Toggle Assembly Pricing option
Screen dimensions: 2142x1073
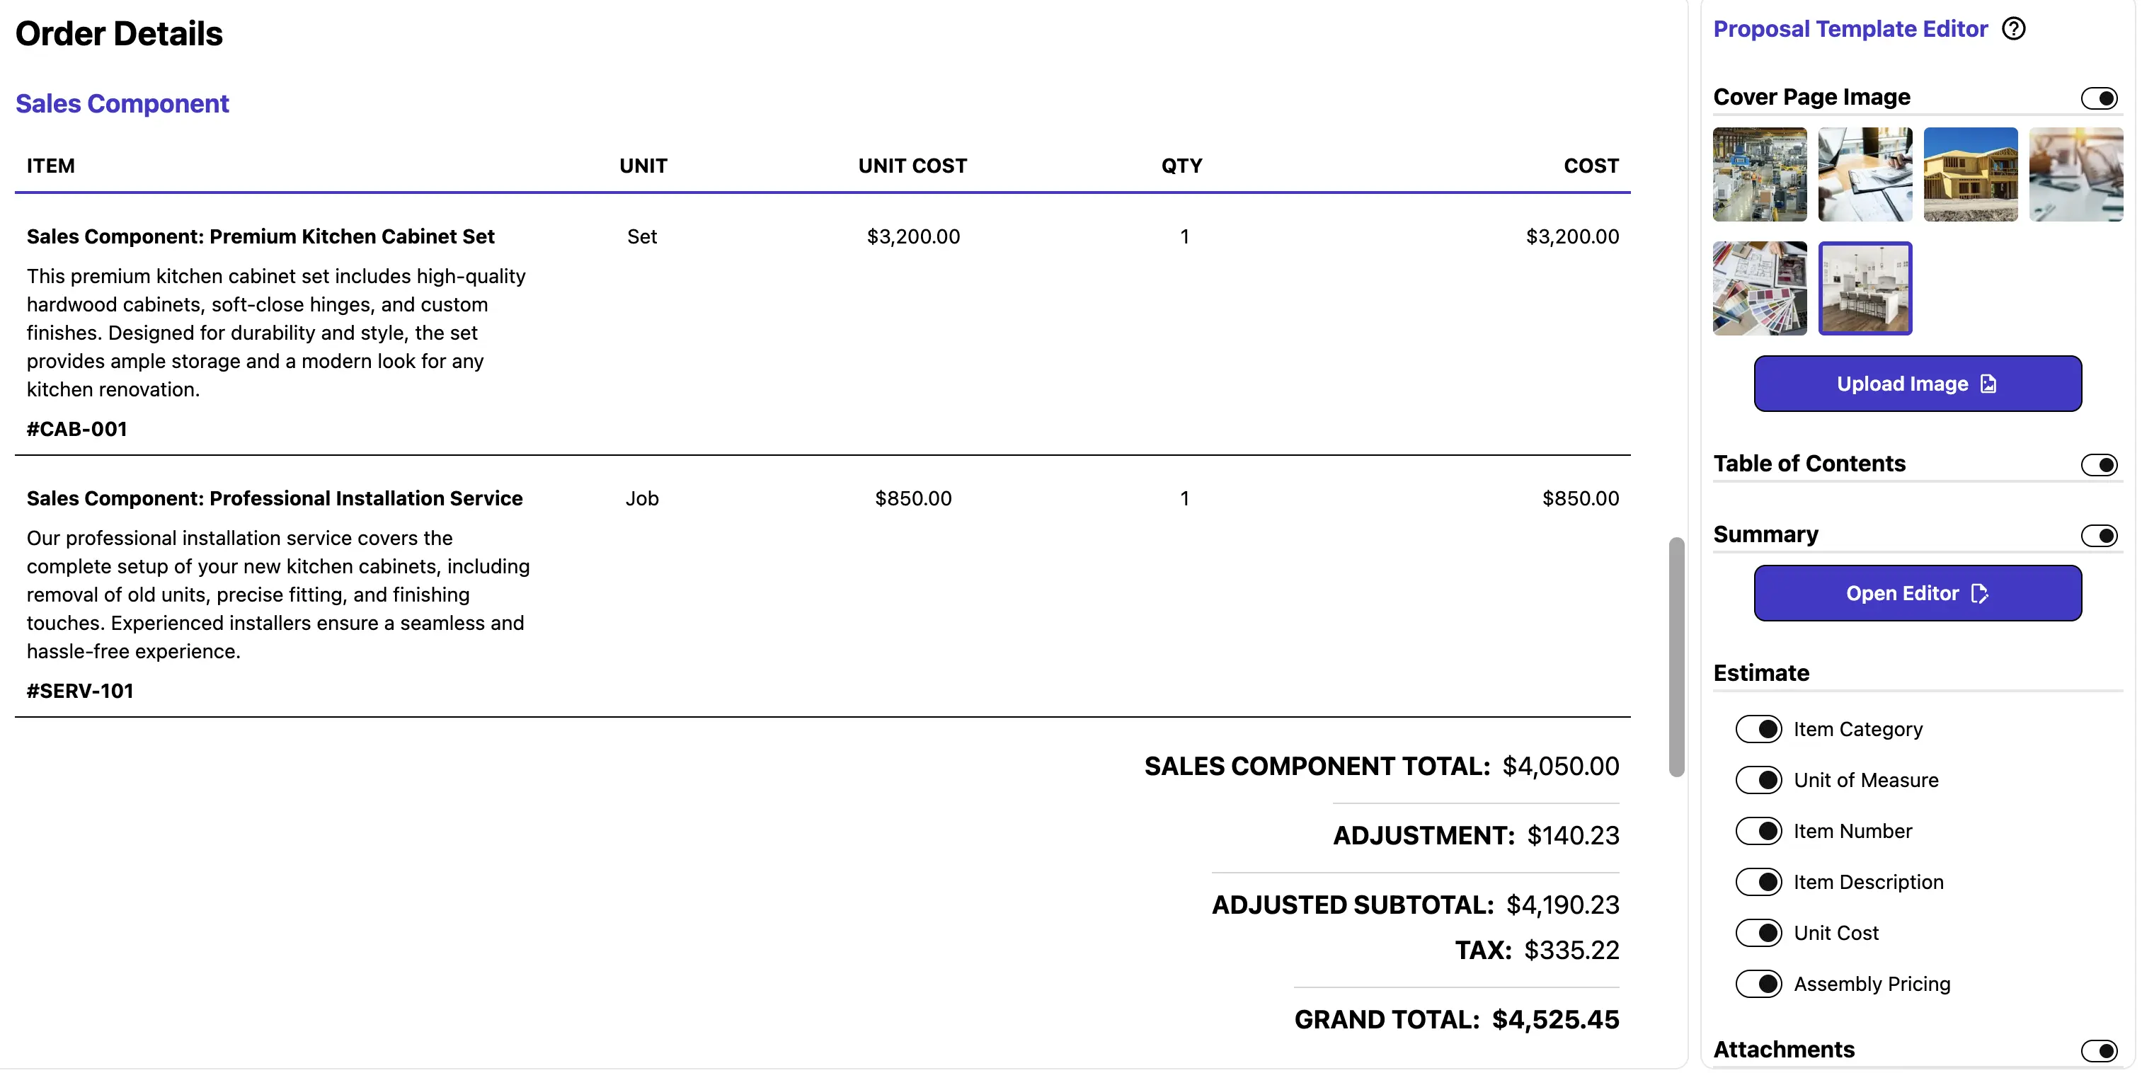(x=1758, y=984)
